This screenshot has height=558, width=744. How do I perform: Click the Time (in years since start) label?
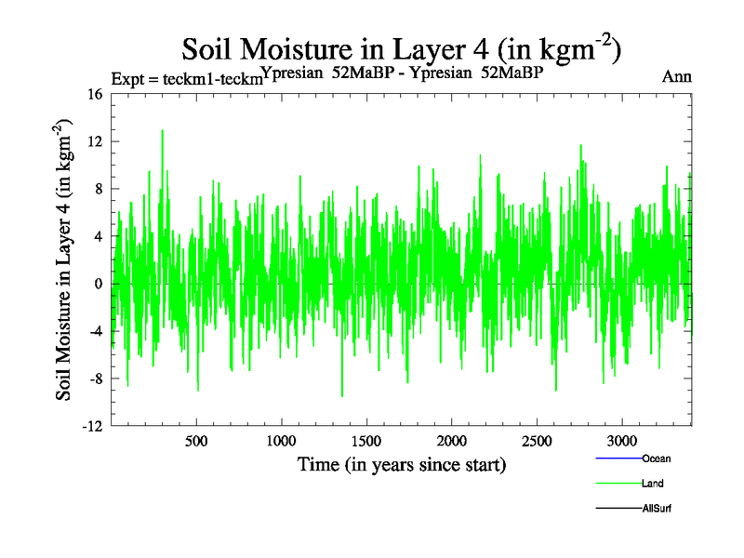(401, 464)
